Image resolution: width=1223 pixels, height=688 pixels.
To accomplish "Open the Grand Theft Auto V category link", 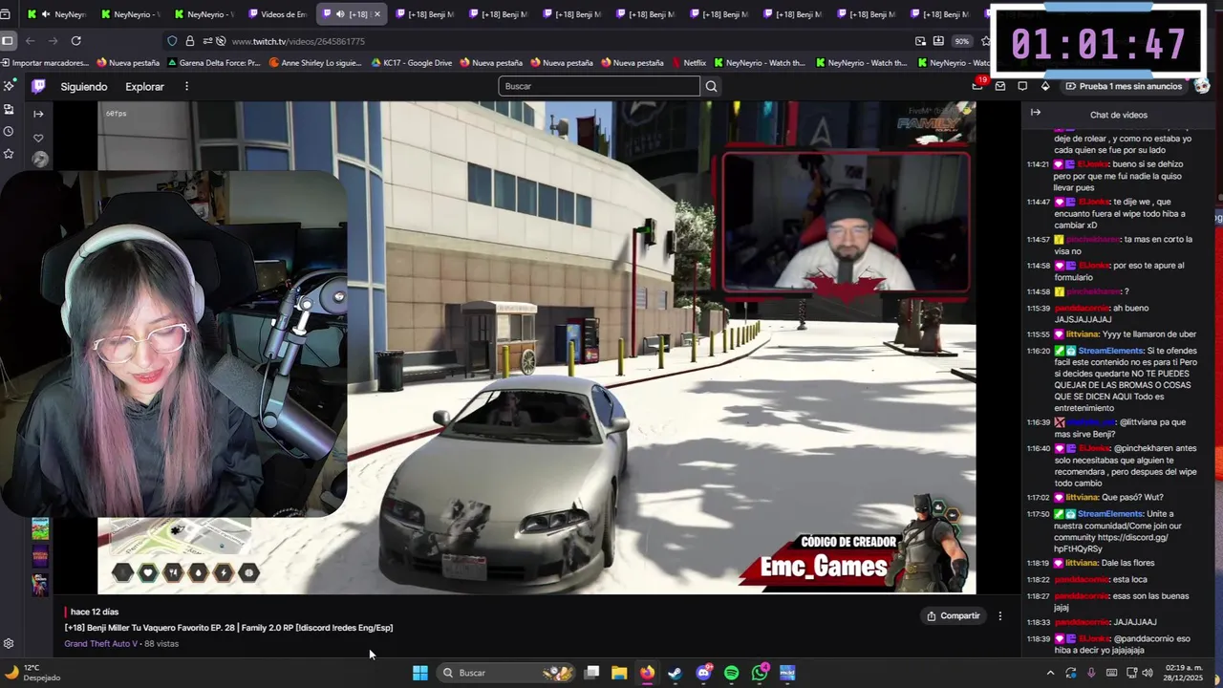I will [101, 644].
